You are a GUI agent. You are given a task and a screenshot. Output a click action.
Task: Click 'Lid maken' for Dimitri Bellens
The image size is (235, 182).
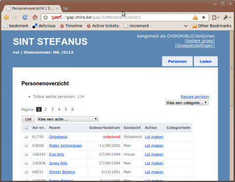(154, 172)
